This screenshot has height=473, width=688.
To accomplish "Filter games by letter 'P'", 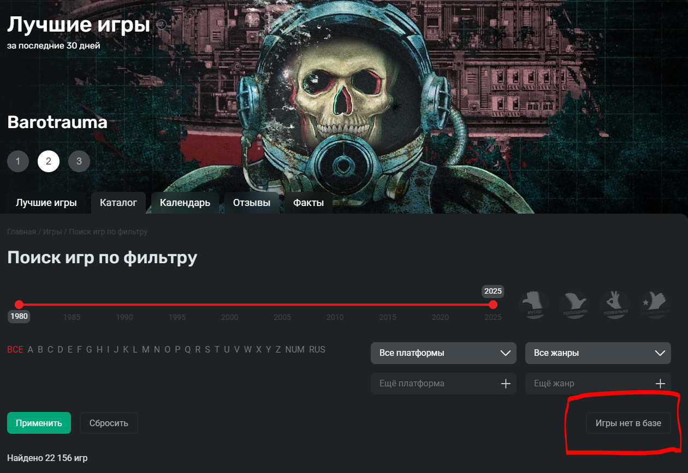I will pos(177,350).
